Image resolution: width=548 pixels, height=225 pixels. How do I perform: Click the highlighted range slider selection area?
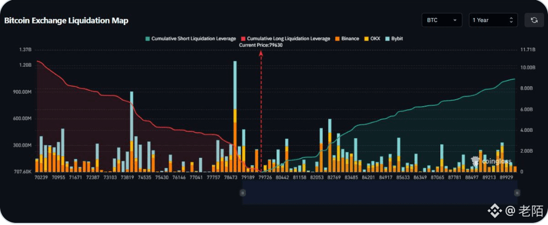380,193
